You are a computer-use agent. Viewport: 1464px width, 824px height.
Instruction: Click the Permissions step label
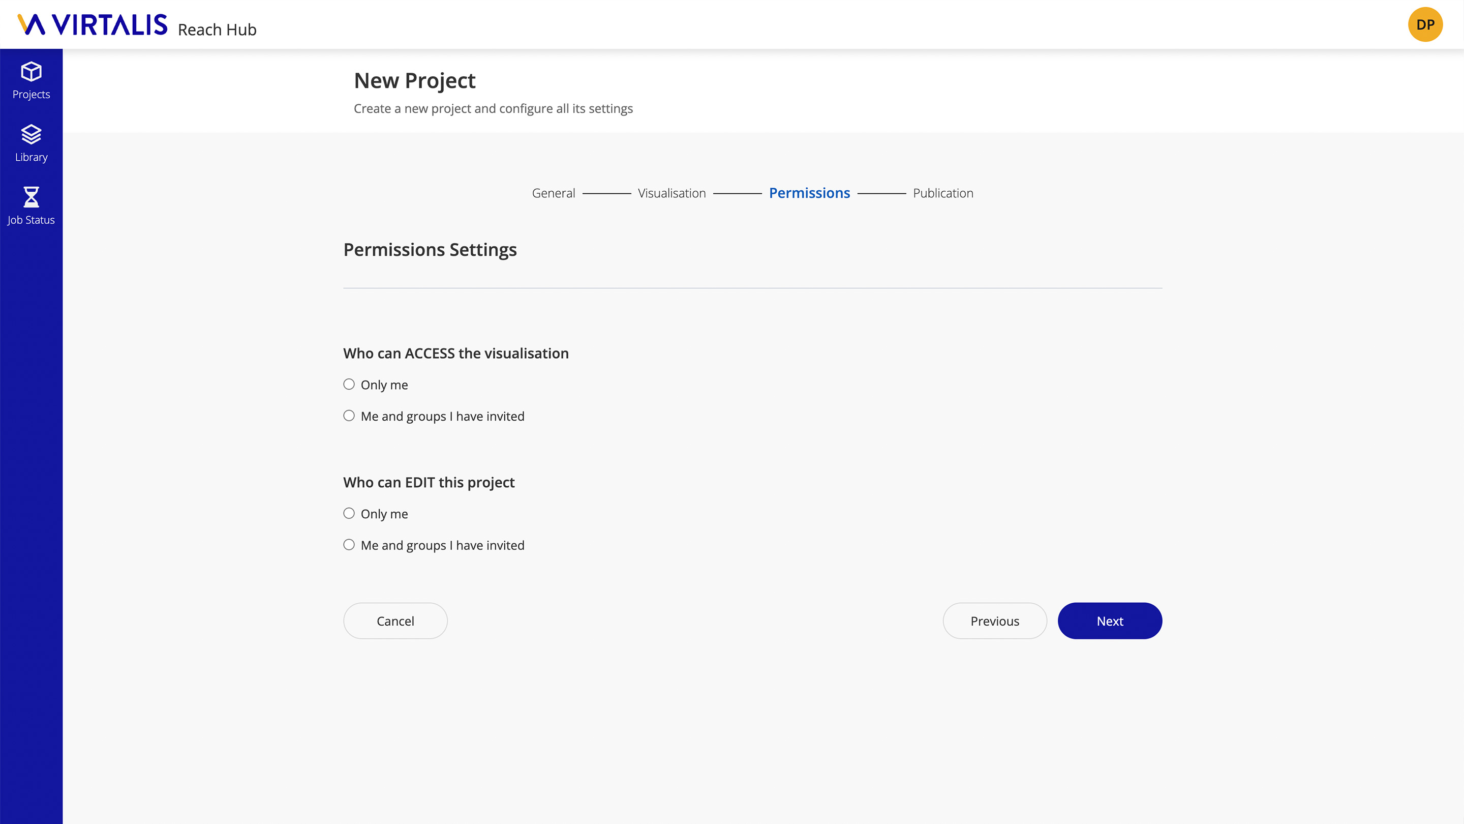coord(809,193)
